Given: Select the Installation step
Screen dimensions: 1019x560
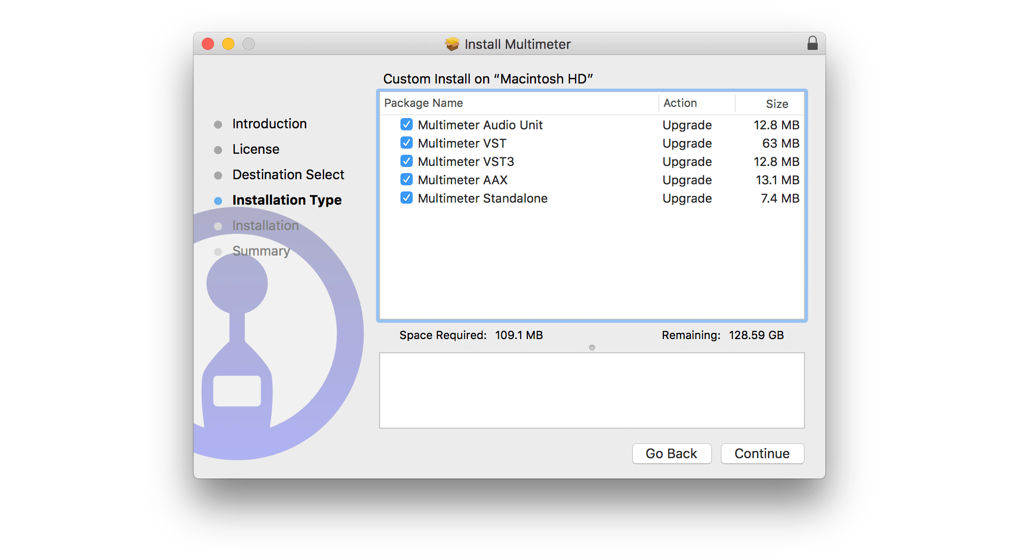Looking at the screenshot, I should pos(265,226).
